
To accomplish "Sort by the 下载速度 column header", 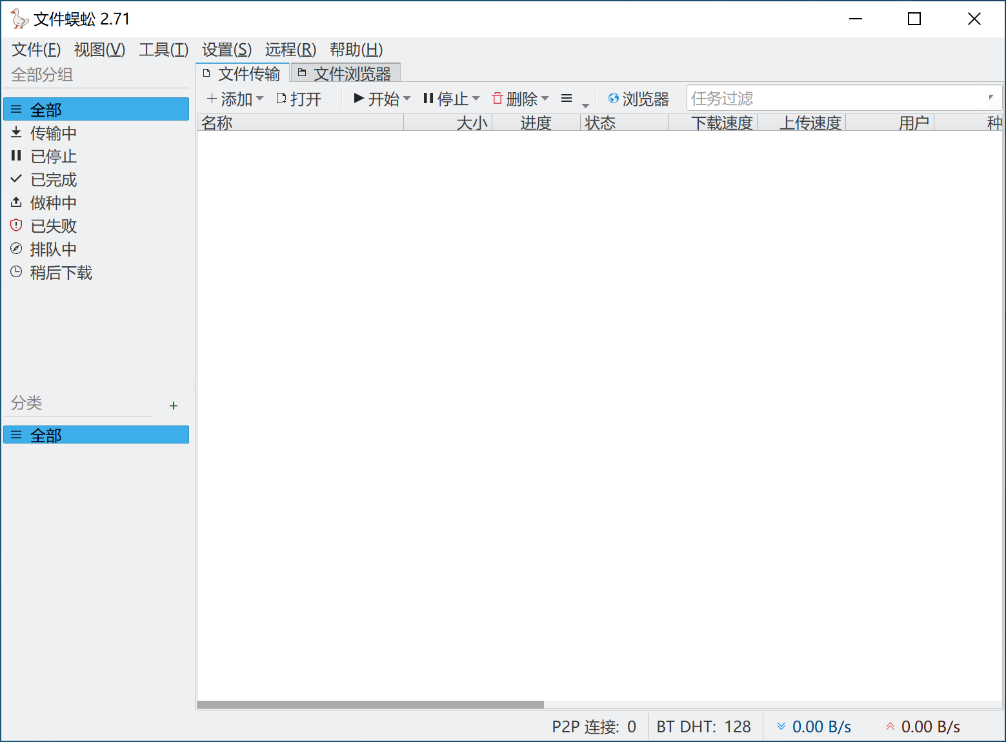I will tap(713, 122).
